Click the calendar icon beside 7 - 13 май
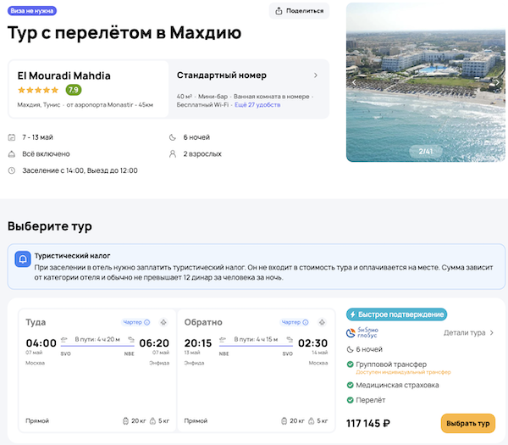 point(12,137)
